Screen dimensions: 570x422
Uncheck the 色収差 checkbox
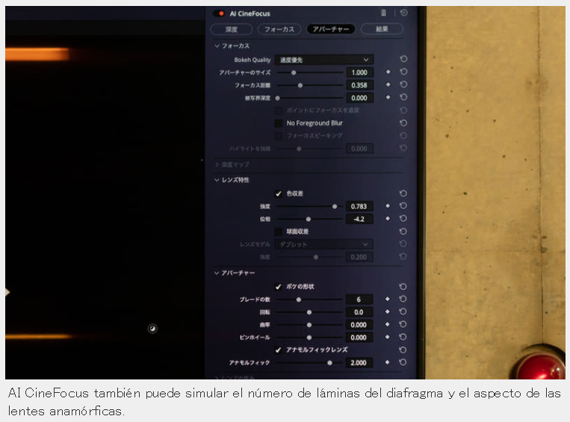[279, 193]
